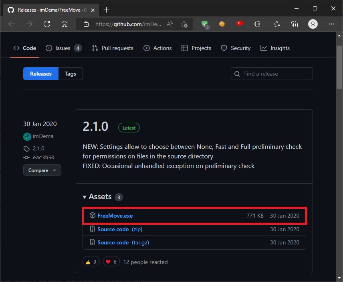Click the Find a release search field

(272, 74)
